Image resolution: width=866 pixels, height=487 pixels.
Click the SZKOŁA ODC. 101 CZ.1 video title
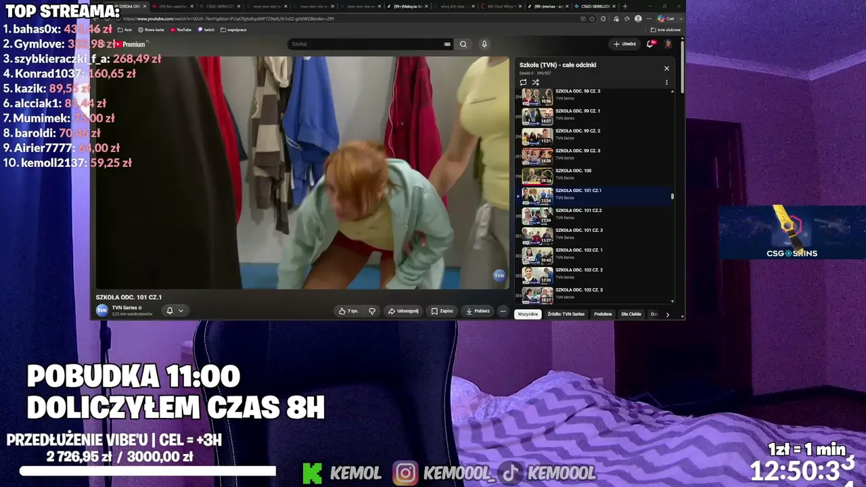tap(129, 297)
